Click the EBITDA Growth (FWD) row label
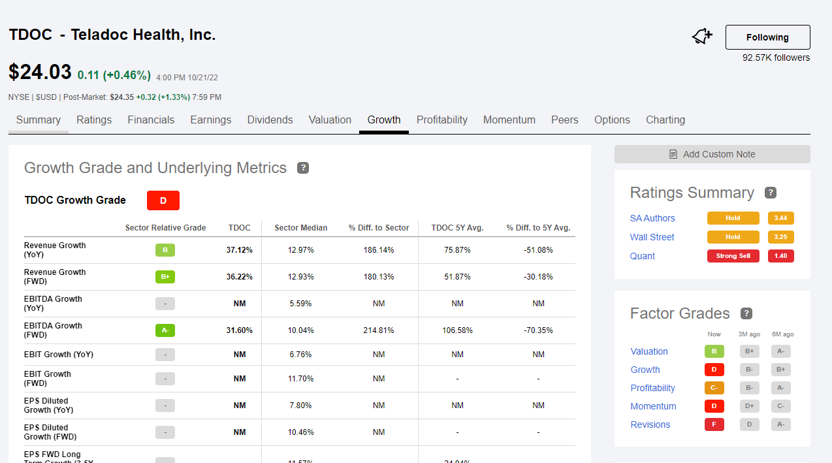 (x=54, y=330)
